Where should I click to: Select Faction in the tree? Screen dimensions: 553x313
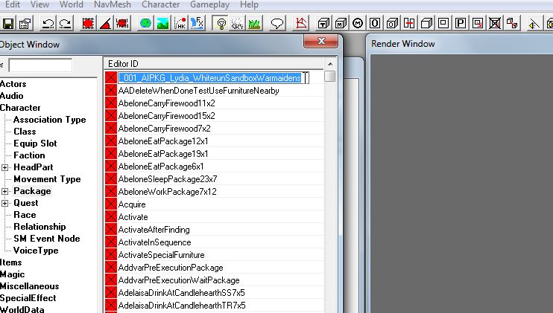[29, 155]
